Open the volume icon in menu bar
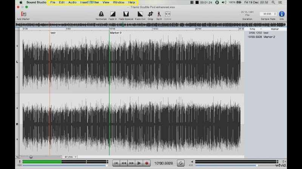Screen dimensions: 302x169 click(x=223, y=2)
